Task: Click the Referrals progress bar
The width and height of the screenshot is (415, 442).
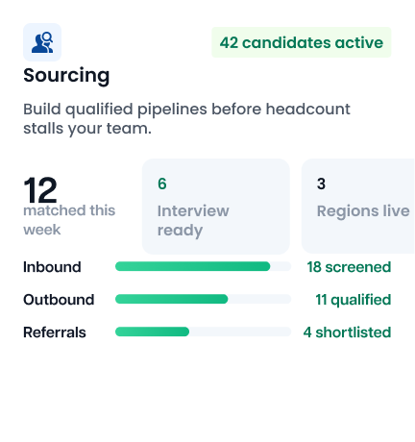Action: [203, 331]
